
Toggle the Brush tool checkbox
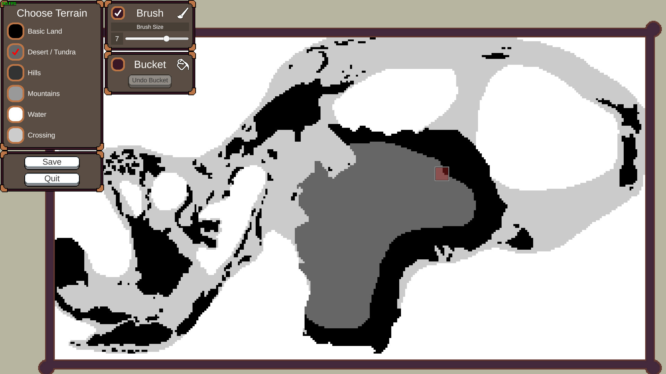pyautogui.click(x=118, y=13)
